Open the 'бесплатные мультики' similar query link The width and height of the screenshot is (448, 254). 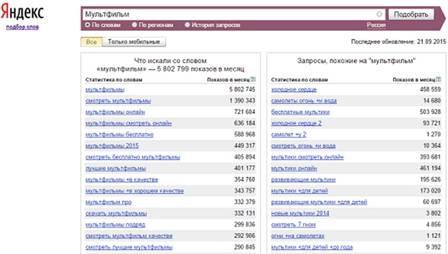point(300,112)
